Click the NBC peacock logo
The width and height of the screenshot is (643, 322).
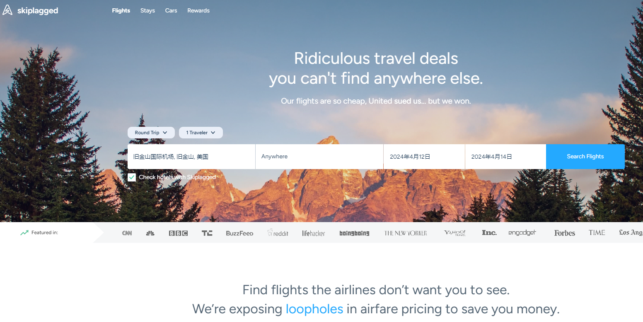point(150,233)
